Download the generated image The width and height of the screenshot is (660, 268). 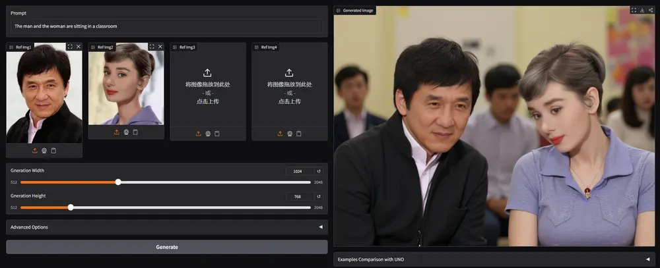(x=642, y=11)
